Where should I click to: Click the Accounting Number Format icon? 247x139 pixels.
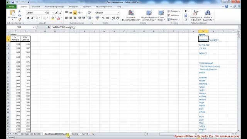tap(97, 18)
